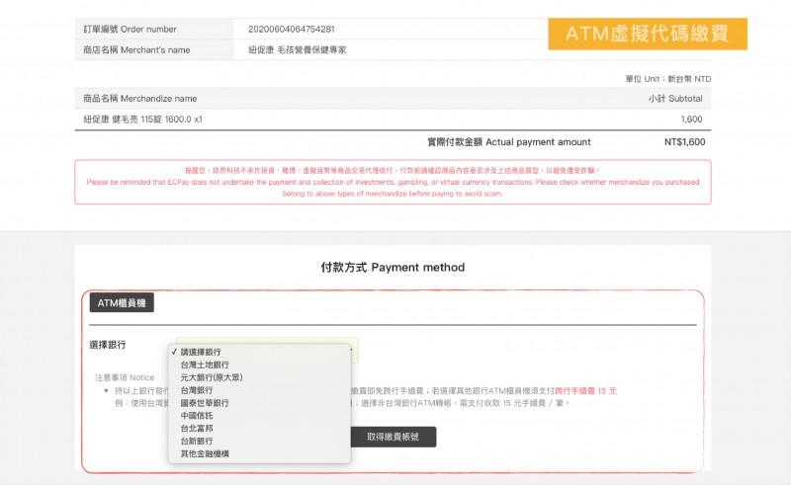
Task: Click the red ECPay scam warning notice
Action: (x=393, y=182)
